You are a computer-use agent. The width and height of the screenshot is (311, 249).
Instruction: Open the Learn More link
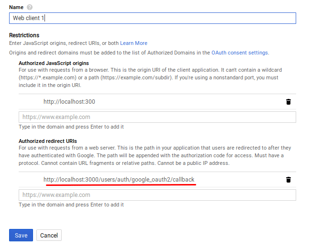coord(133,43)
